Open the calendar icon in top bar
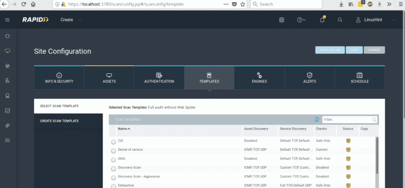 282,20
